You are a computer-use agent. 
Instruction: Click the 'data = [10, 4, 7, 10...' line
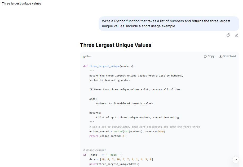[x=121, y=159]
